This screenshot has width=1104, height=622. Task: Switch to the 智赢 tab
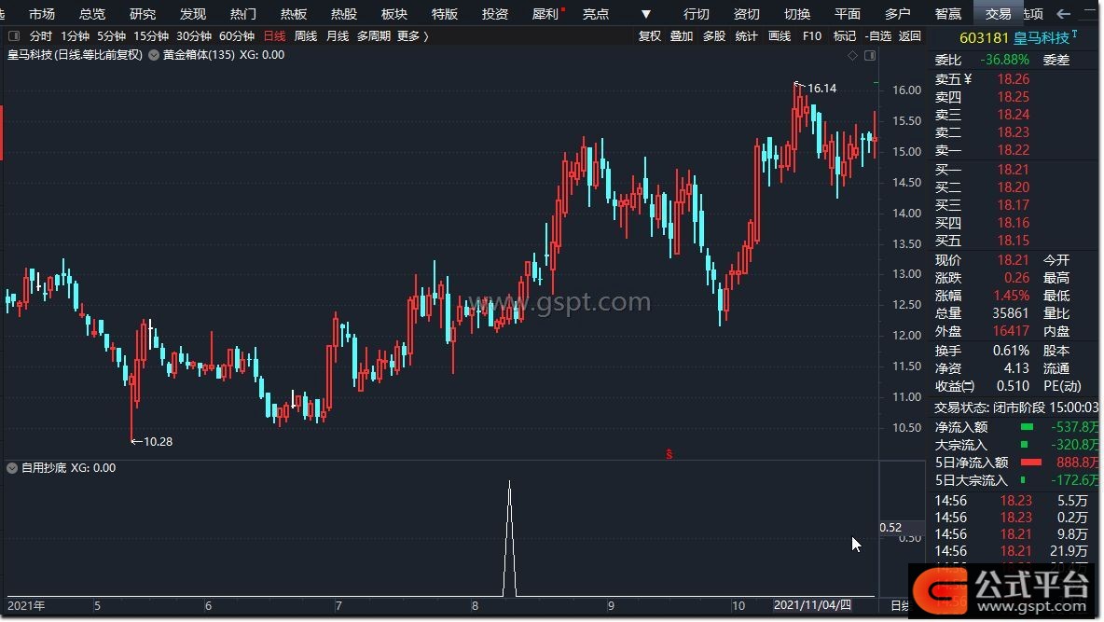(x=947, y=13)
